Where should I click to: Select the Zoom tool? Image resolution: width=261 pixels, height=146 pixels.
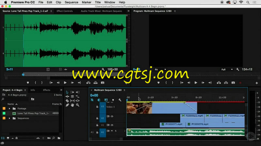(78, 105)
